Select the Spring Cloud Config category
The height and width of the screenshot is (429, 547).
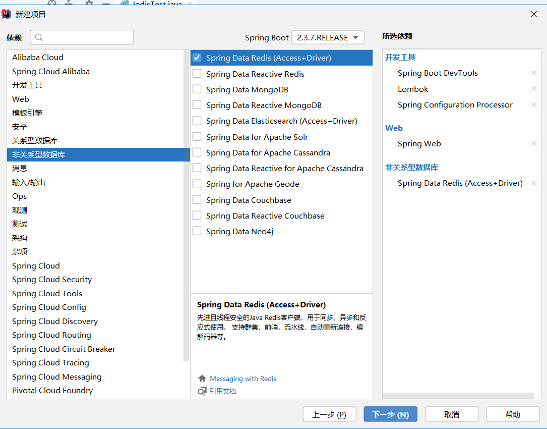49,307
